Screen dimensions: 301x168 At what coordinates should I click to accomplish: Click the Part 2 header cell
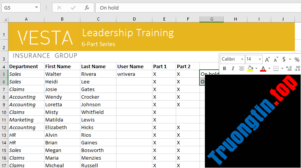tap(188, 66)
